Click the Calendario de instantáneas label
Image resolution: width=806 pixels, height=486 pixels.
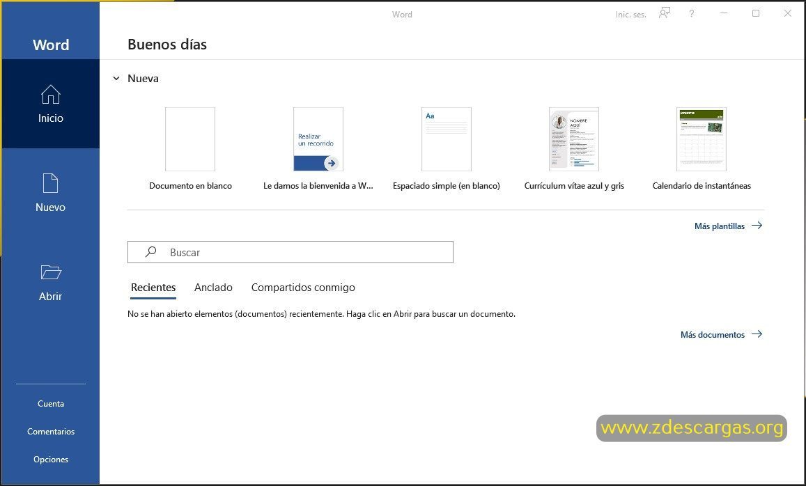[702, 186]
